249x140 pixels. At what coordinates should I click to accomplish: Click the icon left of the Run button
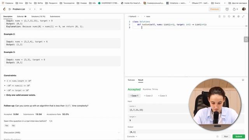coord(217,136)
